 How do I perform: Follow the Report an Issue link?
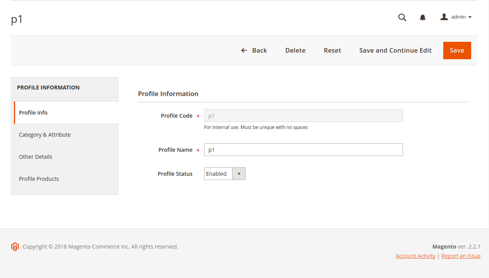pos(461,256)
